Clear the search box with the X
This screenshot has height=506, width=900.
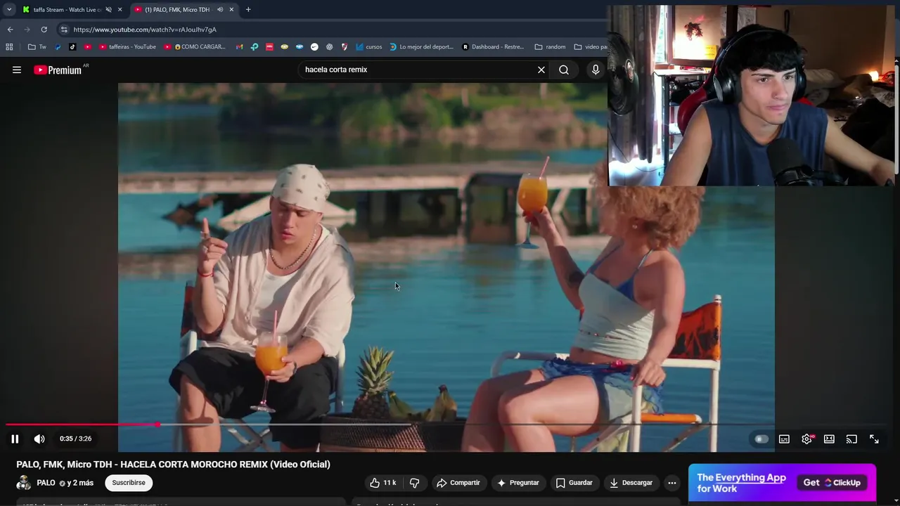tap(541, 70)
